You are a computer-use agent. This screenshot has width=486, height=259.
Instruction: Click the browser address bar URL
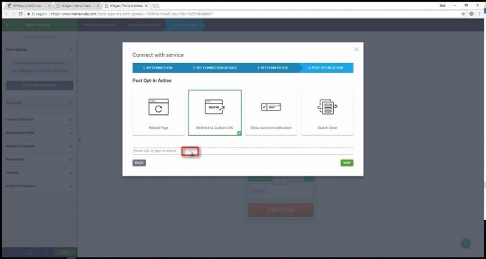pos(132,14)
